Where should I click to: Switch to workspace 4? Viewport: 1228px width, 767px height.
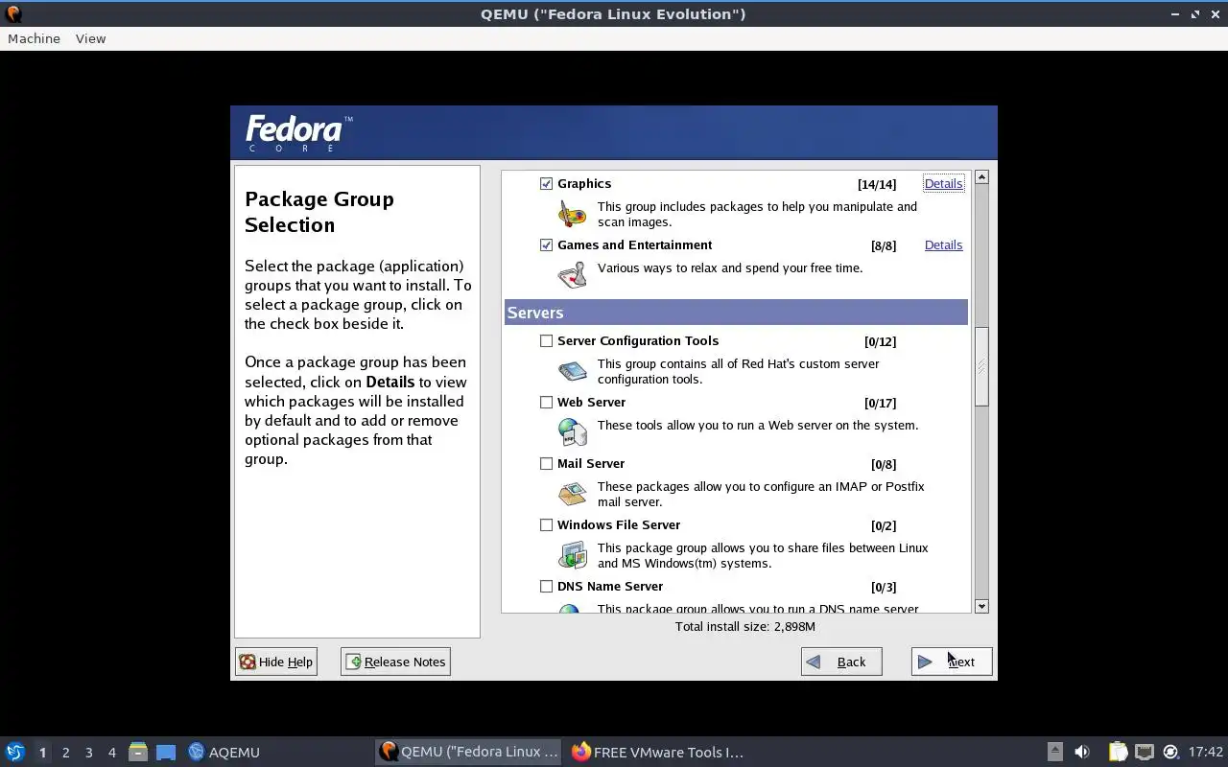112,753
